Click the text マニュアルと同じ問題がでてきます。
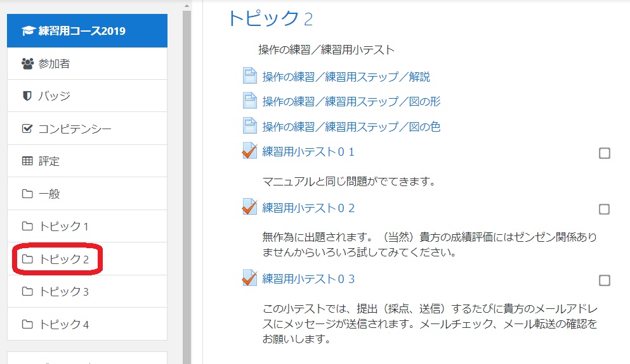This screenshot has height=364, width=630. (x=349, y=181)
